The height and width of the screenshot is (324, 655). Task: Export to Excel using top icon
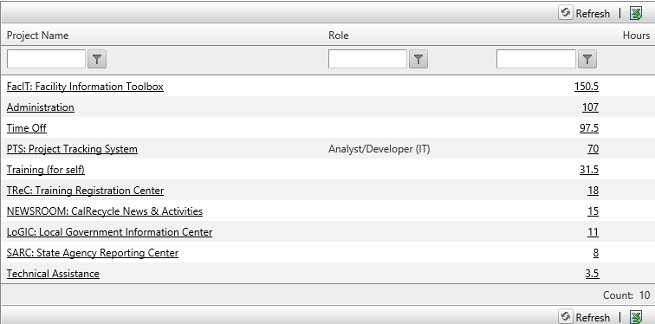tap(636, 13)
